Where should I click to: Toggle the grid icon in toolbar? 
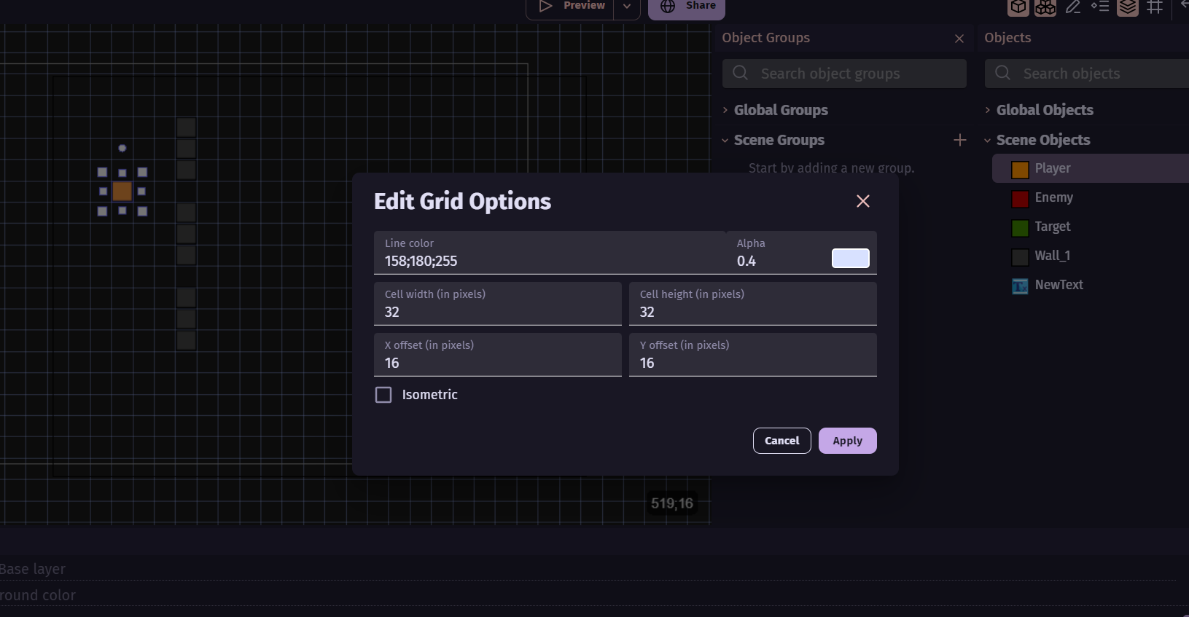coord(1155,7)
